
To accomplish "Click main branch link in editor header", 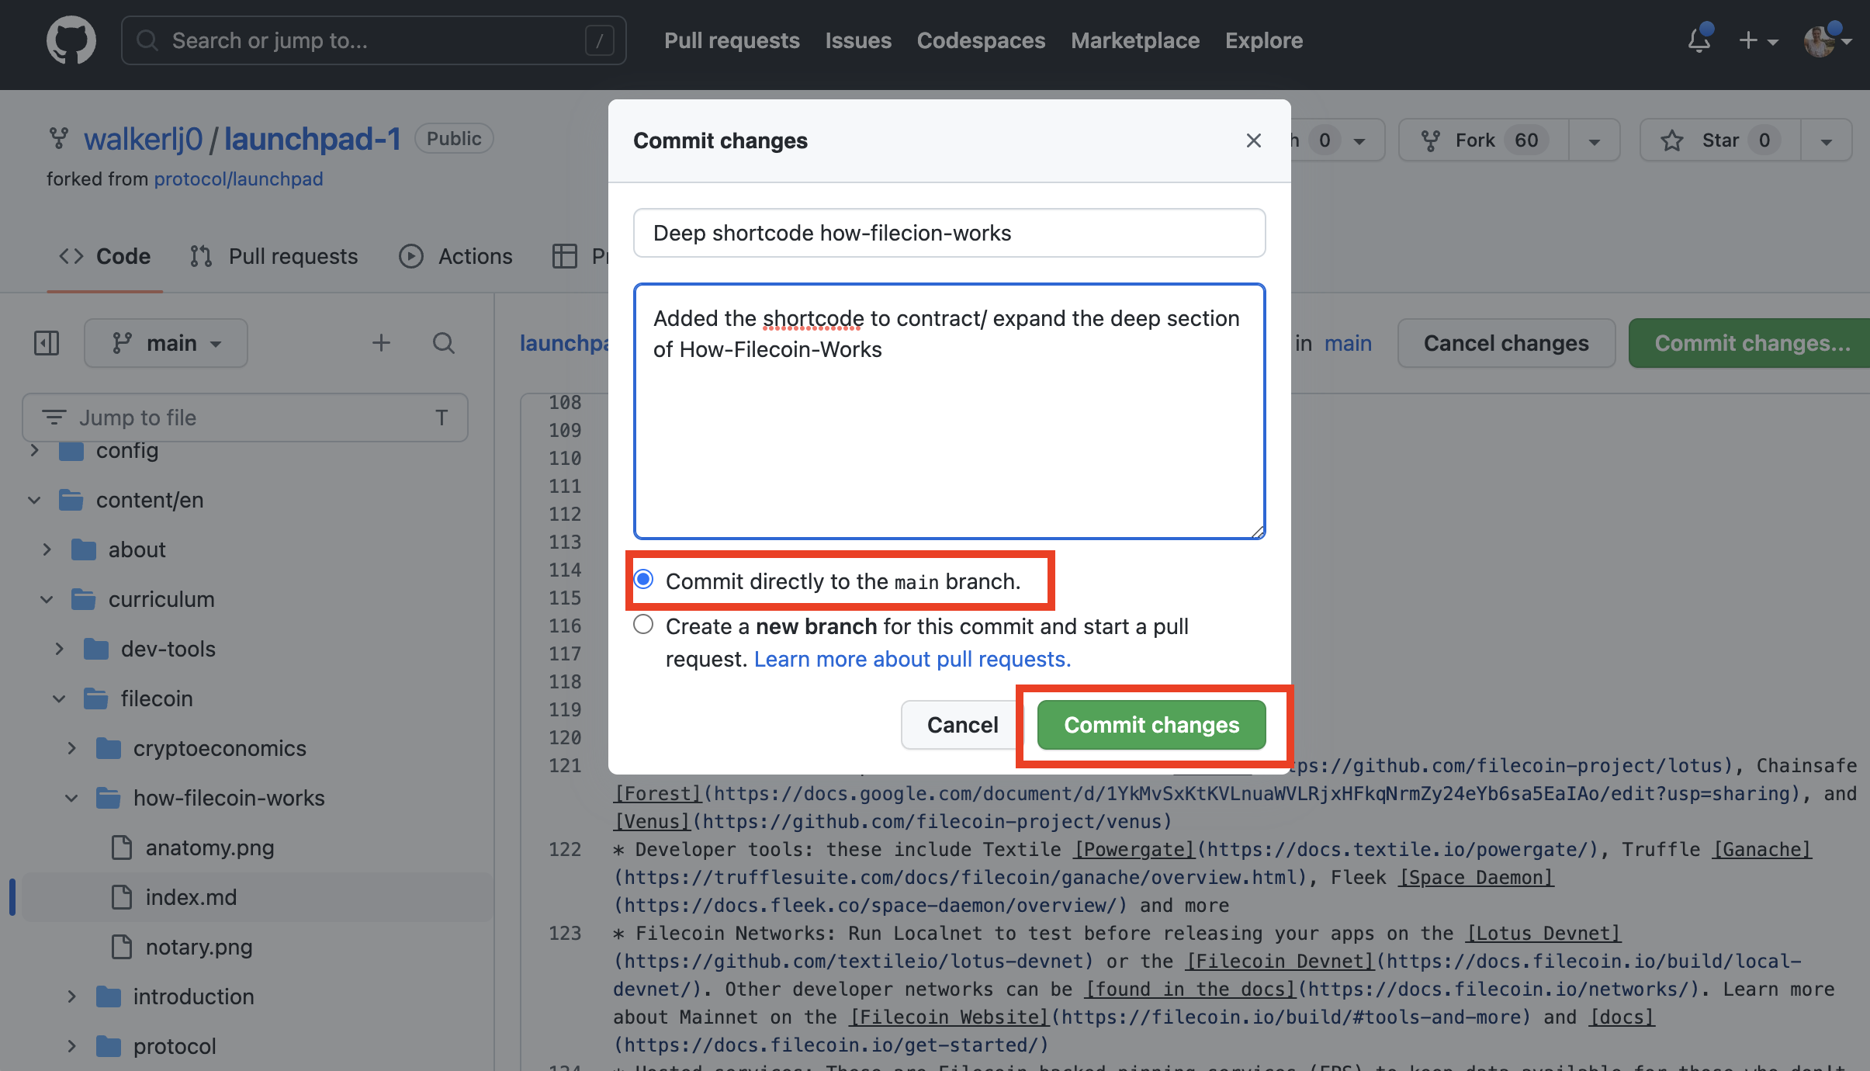I will tap(1348, 343).
